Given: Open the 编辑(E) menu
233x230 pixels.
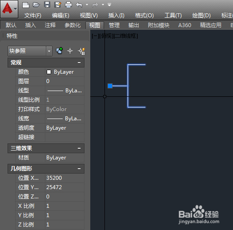Looking at the screenshot, I should click(60, 16).
